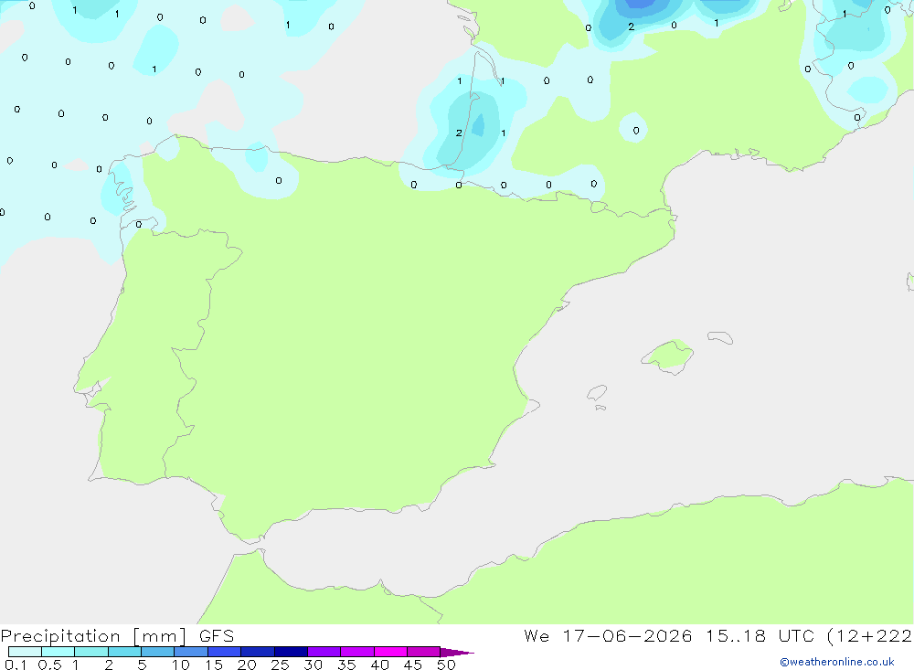Pick the legend swatch starting at 45 mm
The width and height of the screenshot is (914, 670).
click(x=424, y=652)
